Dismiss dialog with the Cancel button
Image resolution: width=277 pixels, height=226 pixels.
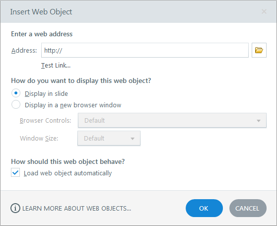point(248,208)
